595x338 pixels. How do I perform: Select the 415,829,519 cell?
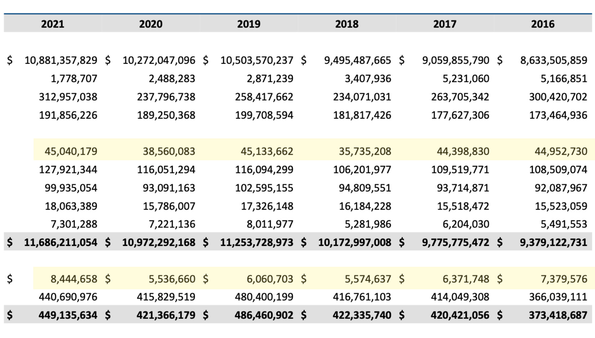pos(166,297)
